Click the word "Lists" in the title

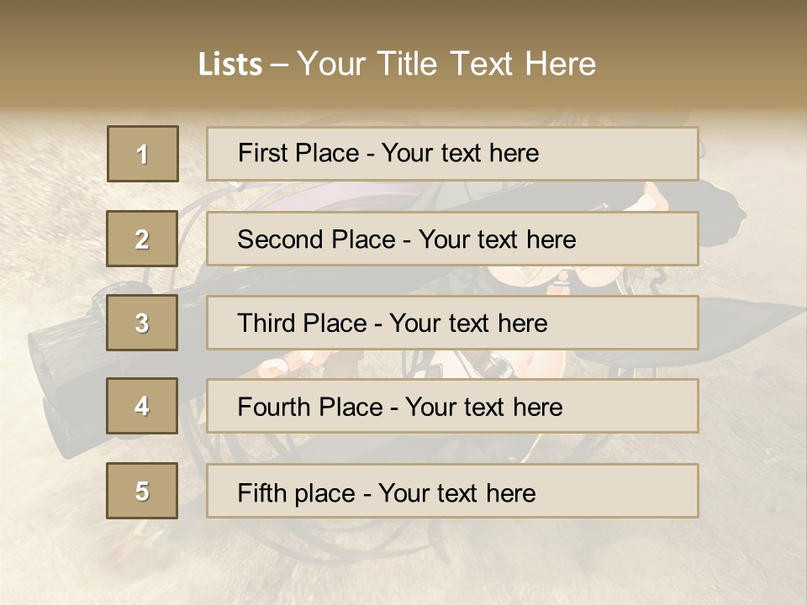click(x=229, y=65)
